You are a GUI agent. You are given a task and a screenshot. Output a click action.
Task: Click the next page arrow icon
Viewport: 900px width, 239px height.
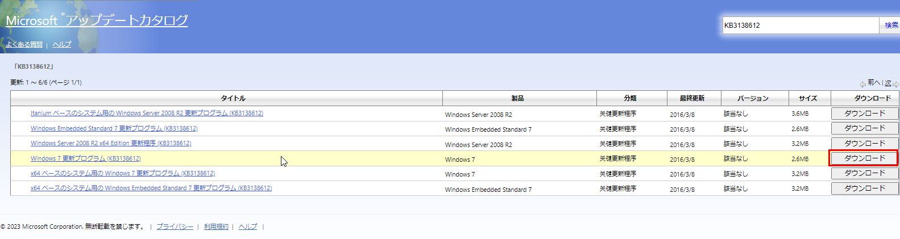(896, 84)
